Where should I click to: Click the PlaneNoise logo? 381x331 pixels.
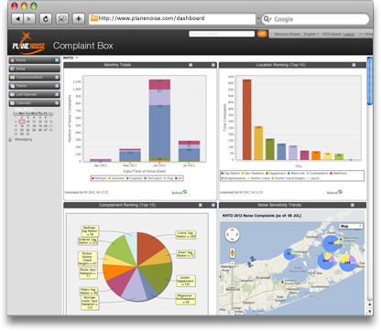[28, 43]
